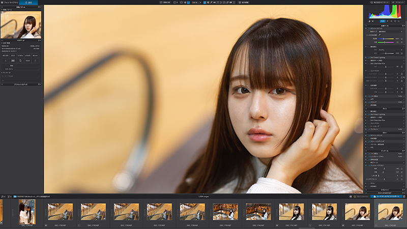Image resolution: width=407 pixels, height=229 pixels.
Task: Click the filmstrip filter funnel icon
Action: coord(9,196)
